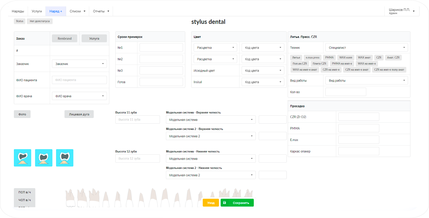Click the Высота 11 зуба input field
The width and height of the screenshot is (429, 218).
click(x=137, y=119)
